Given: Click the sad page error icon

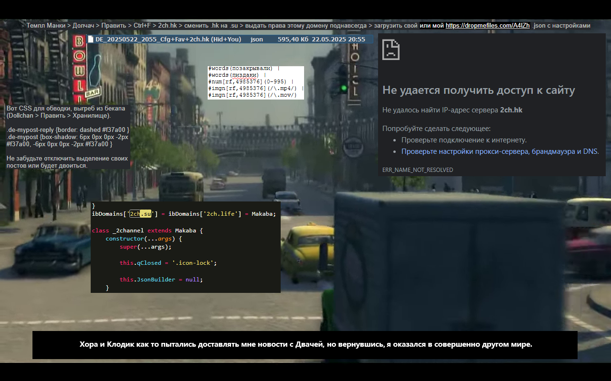Looking at the screenshot, I should (391, 50).
